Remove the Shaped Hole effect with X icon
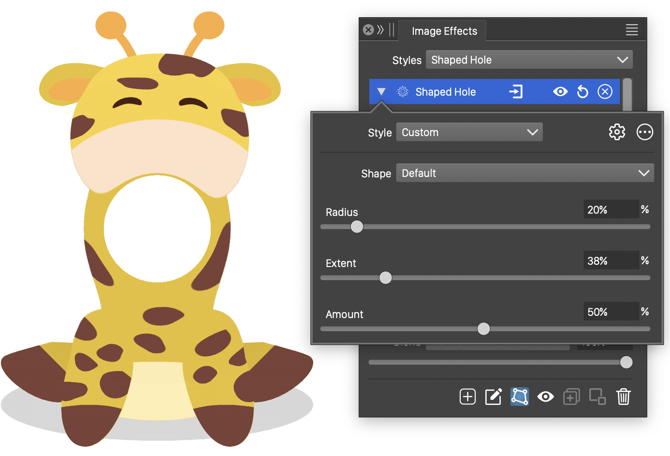The width and height of the screenshot is (670, 456). [605, 92]
